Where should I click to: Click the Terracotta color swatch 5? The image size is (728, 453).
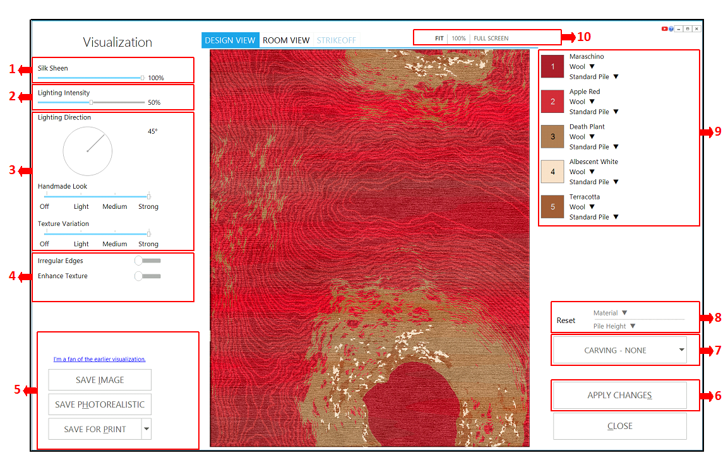(552, 207)
